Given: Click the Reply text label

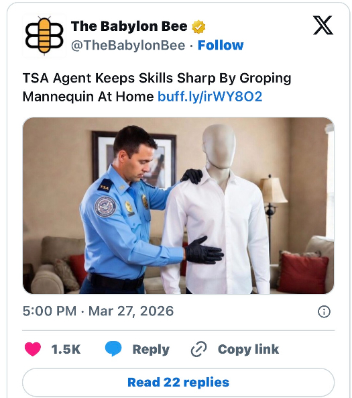Looking at the screenshot, I should pyautogui.click(x=151, y=350).
